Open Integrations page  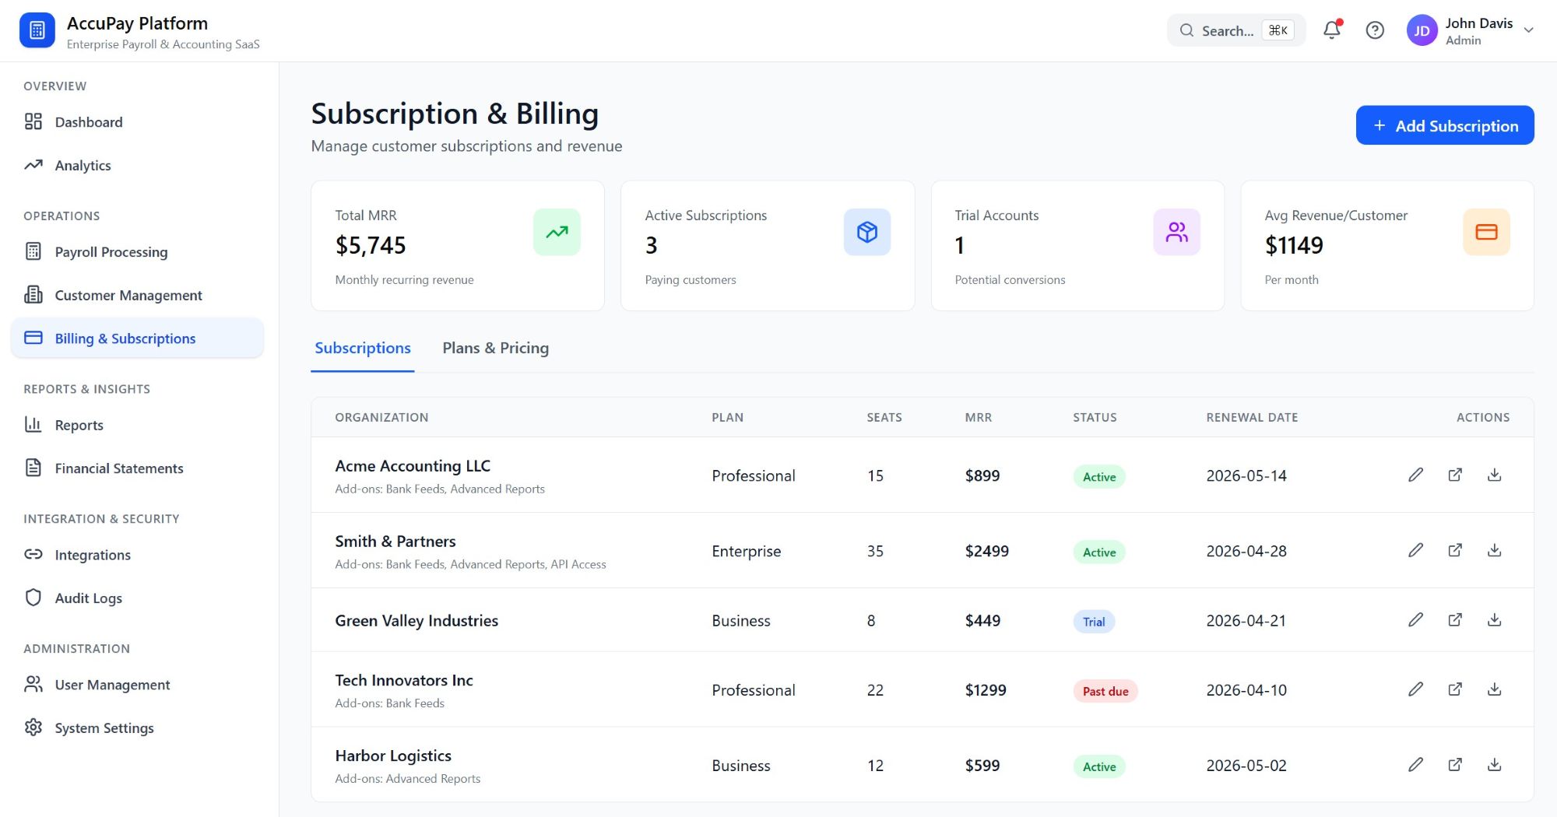[x=137, y=555]
